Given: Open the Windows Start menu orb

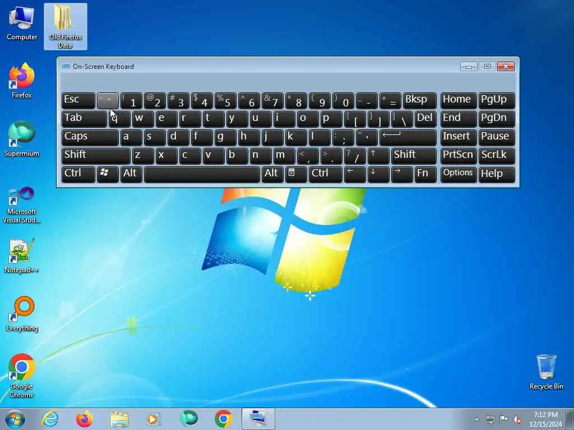Looking at the screenshot, I should [x=15, y=419].
